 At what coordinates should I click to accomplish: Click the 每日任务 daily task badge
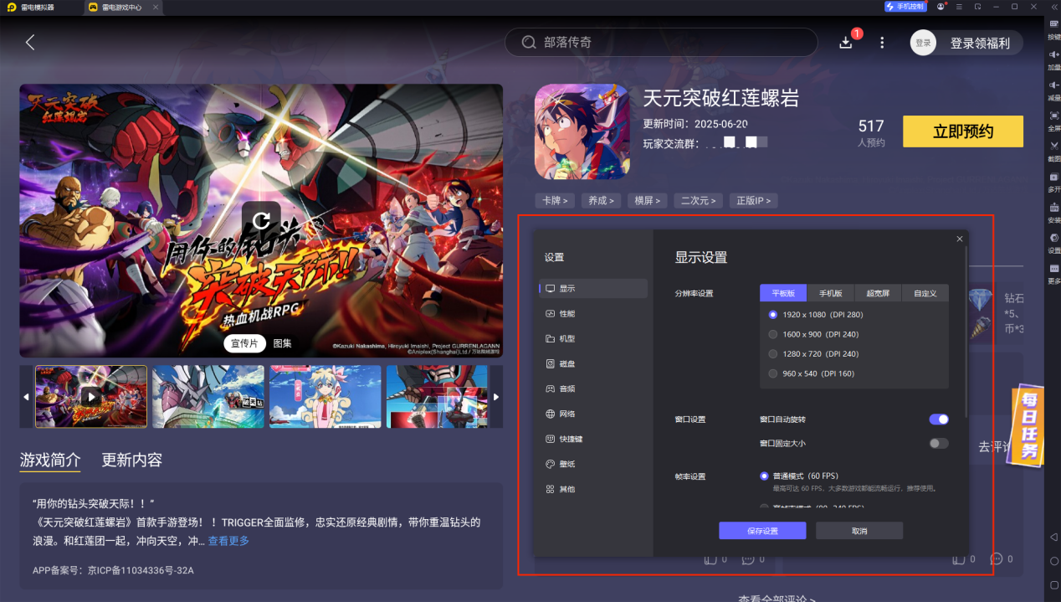[x=1028, y=426]
